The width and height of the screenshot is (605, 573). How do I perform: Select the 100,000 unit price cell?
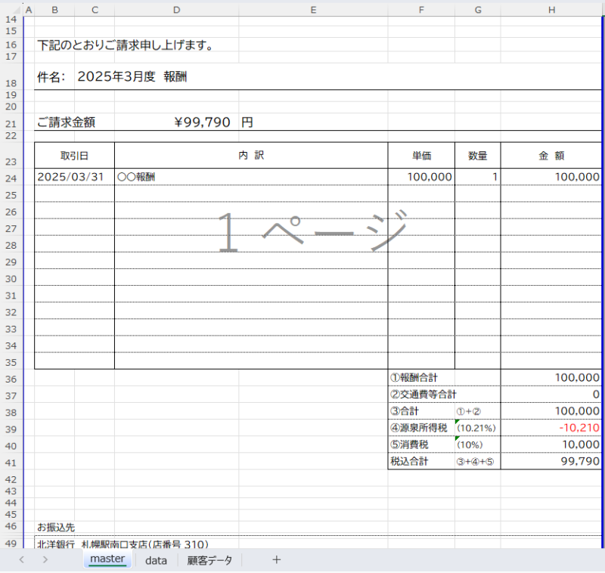(420, 177)
